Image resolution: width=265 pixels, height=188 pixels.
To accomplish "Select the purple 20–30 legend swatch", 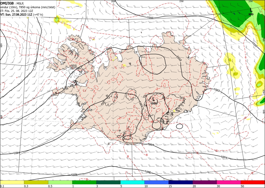I will [x=205, y=182].
